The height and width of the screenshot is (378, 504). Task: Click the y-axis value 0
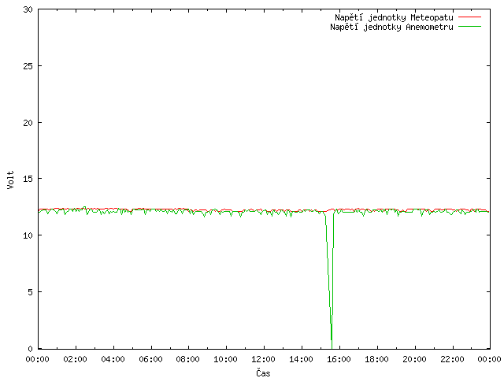(30, 349)
